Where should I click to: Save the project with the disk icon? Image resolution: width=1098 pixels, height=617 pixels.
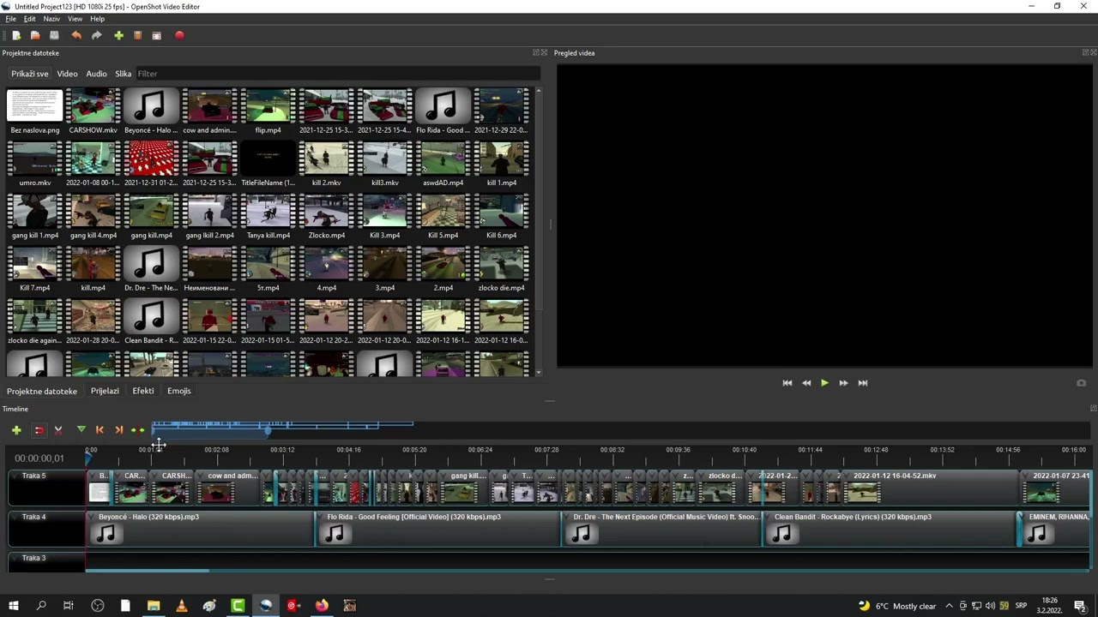pos(54,35)
